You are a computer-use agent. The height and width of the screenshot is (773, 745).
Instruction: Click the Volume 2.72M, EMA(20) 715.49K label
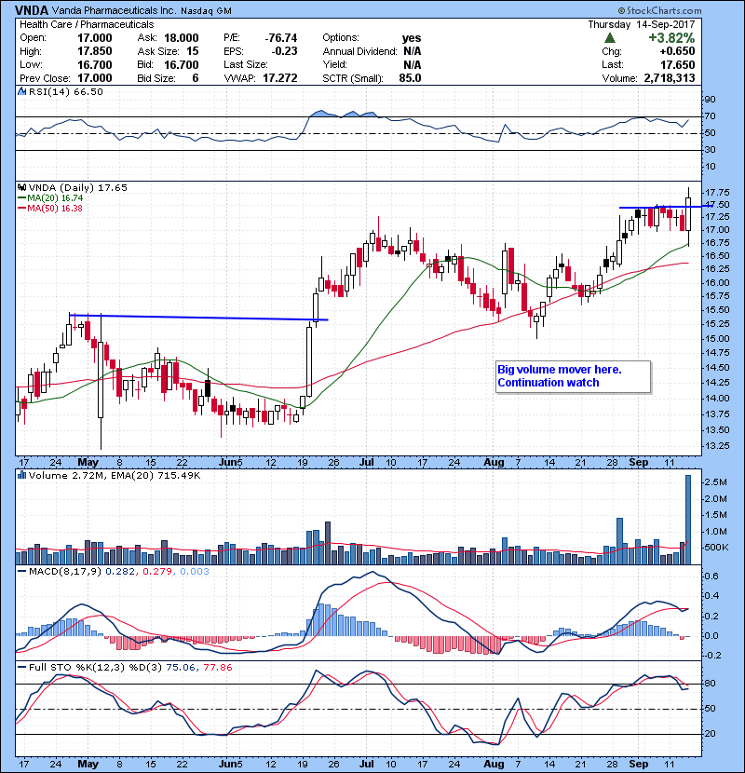[115, 476]
